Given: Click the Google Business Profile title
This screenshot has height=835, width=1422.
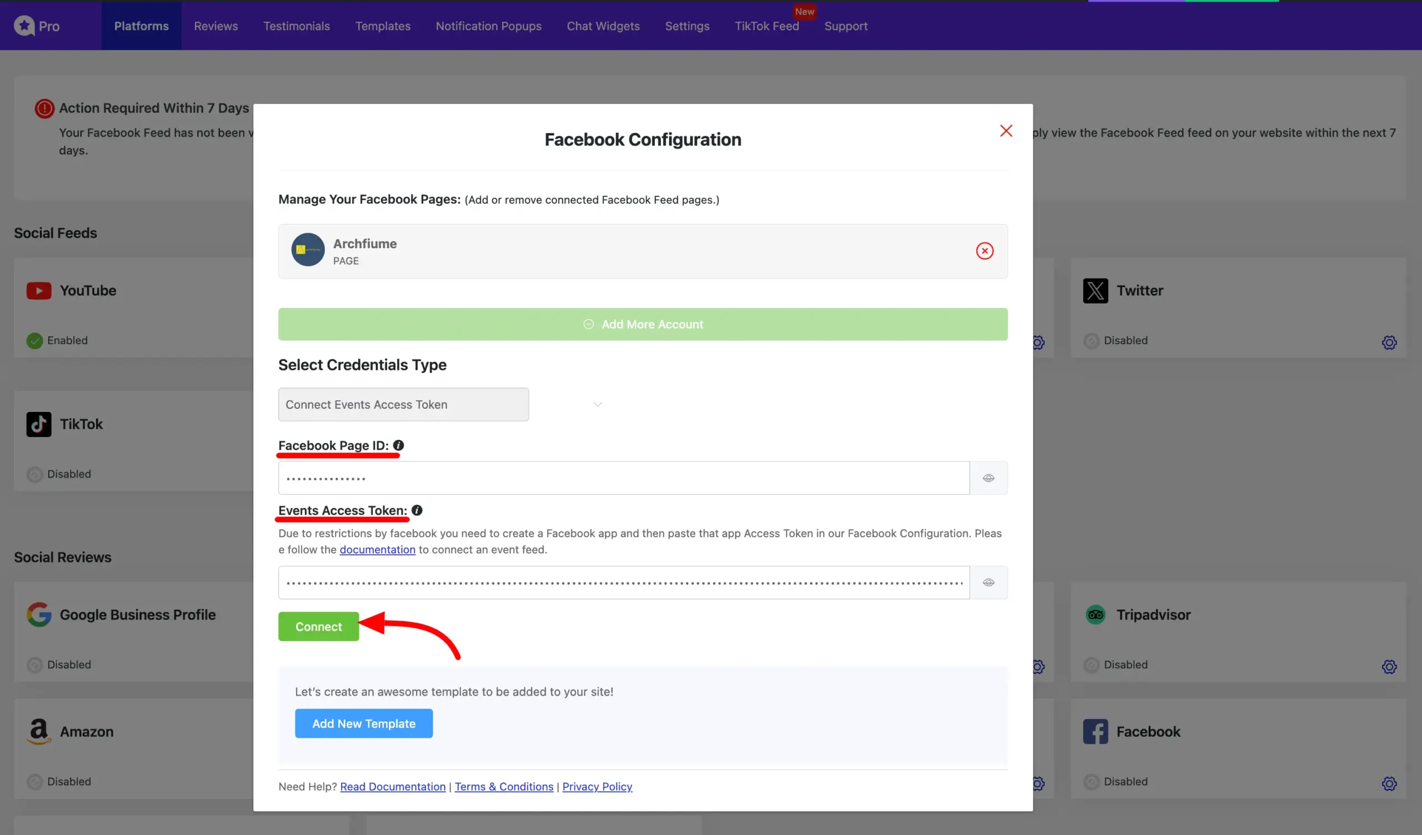Looking at the screenshot, I should (x=138, y=615).
